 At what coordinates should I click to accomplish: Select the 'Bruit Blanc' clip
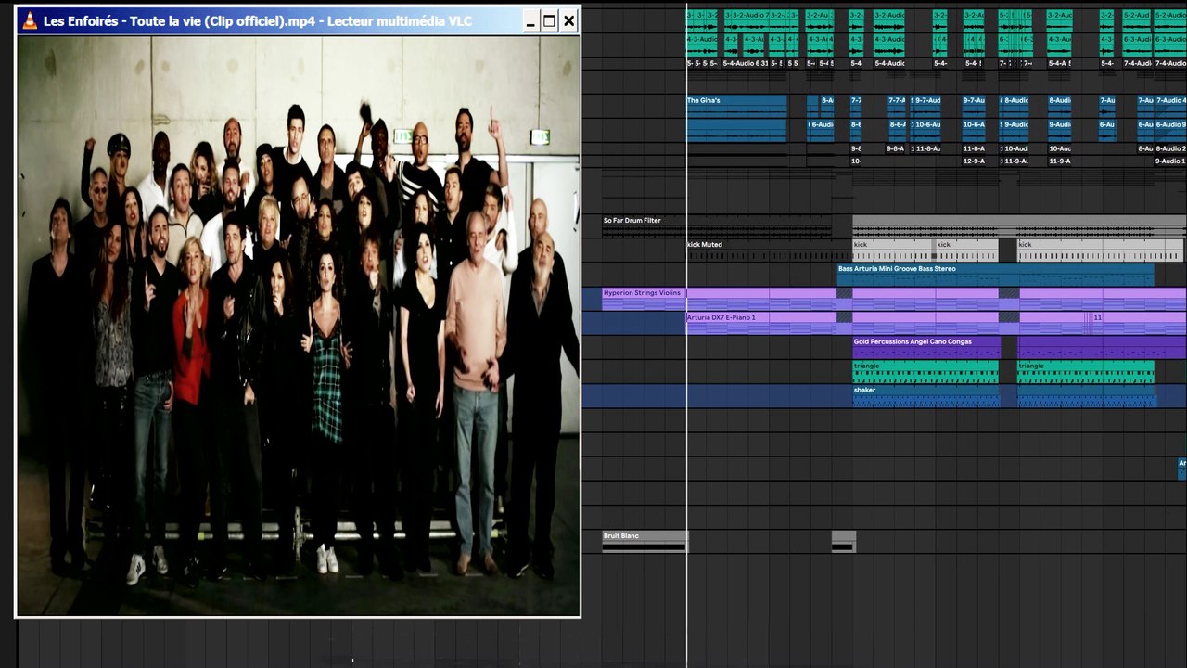[x=645, y=541]
